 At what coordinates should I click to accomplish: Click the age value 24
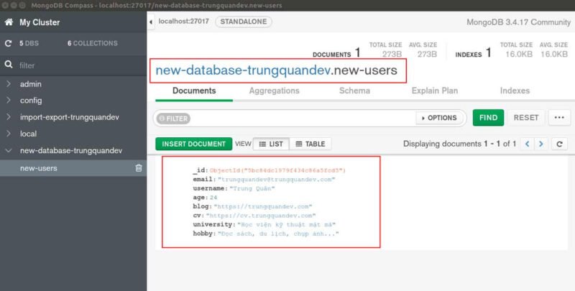tap(213, 198)
